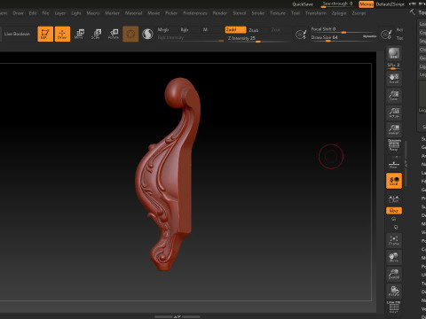Click the DefaultZScript button
Screen dimensions: 426x319
(390, 4)
